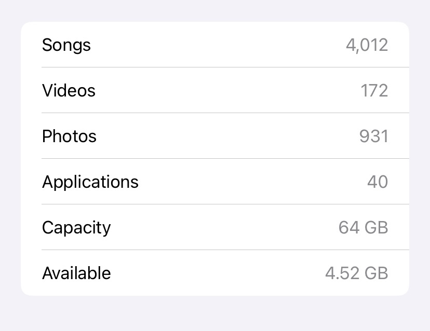Click empty middle of the Photos row

click(x=218, y=136)
